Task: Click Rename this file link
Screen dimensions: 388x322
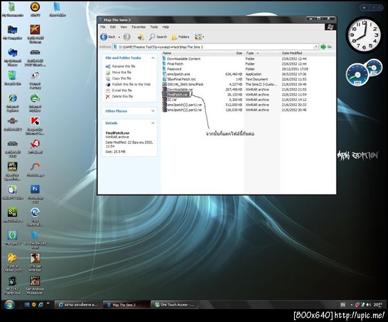Action: (x=124, y=67)
